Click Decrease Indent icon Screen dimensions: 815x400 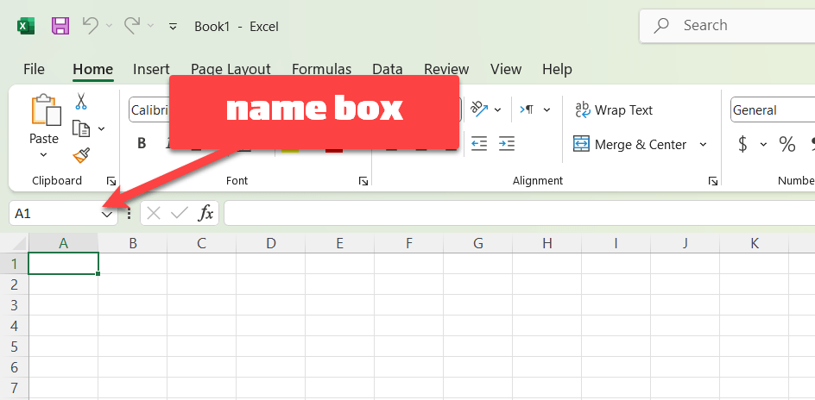coord(479,144)
